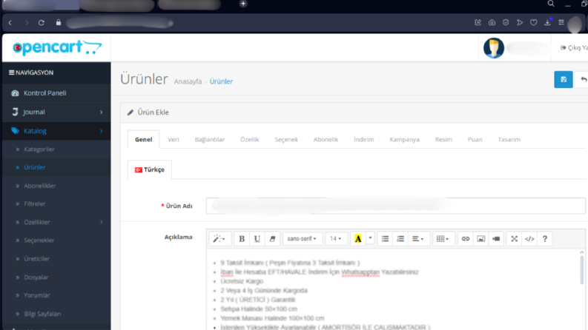Toggle underline formatting in the editor
Viewport: 588px width, 330px height.
tap(257, 239)
